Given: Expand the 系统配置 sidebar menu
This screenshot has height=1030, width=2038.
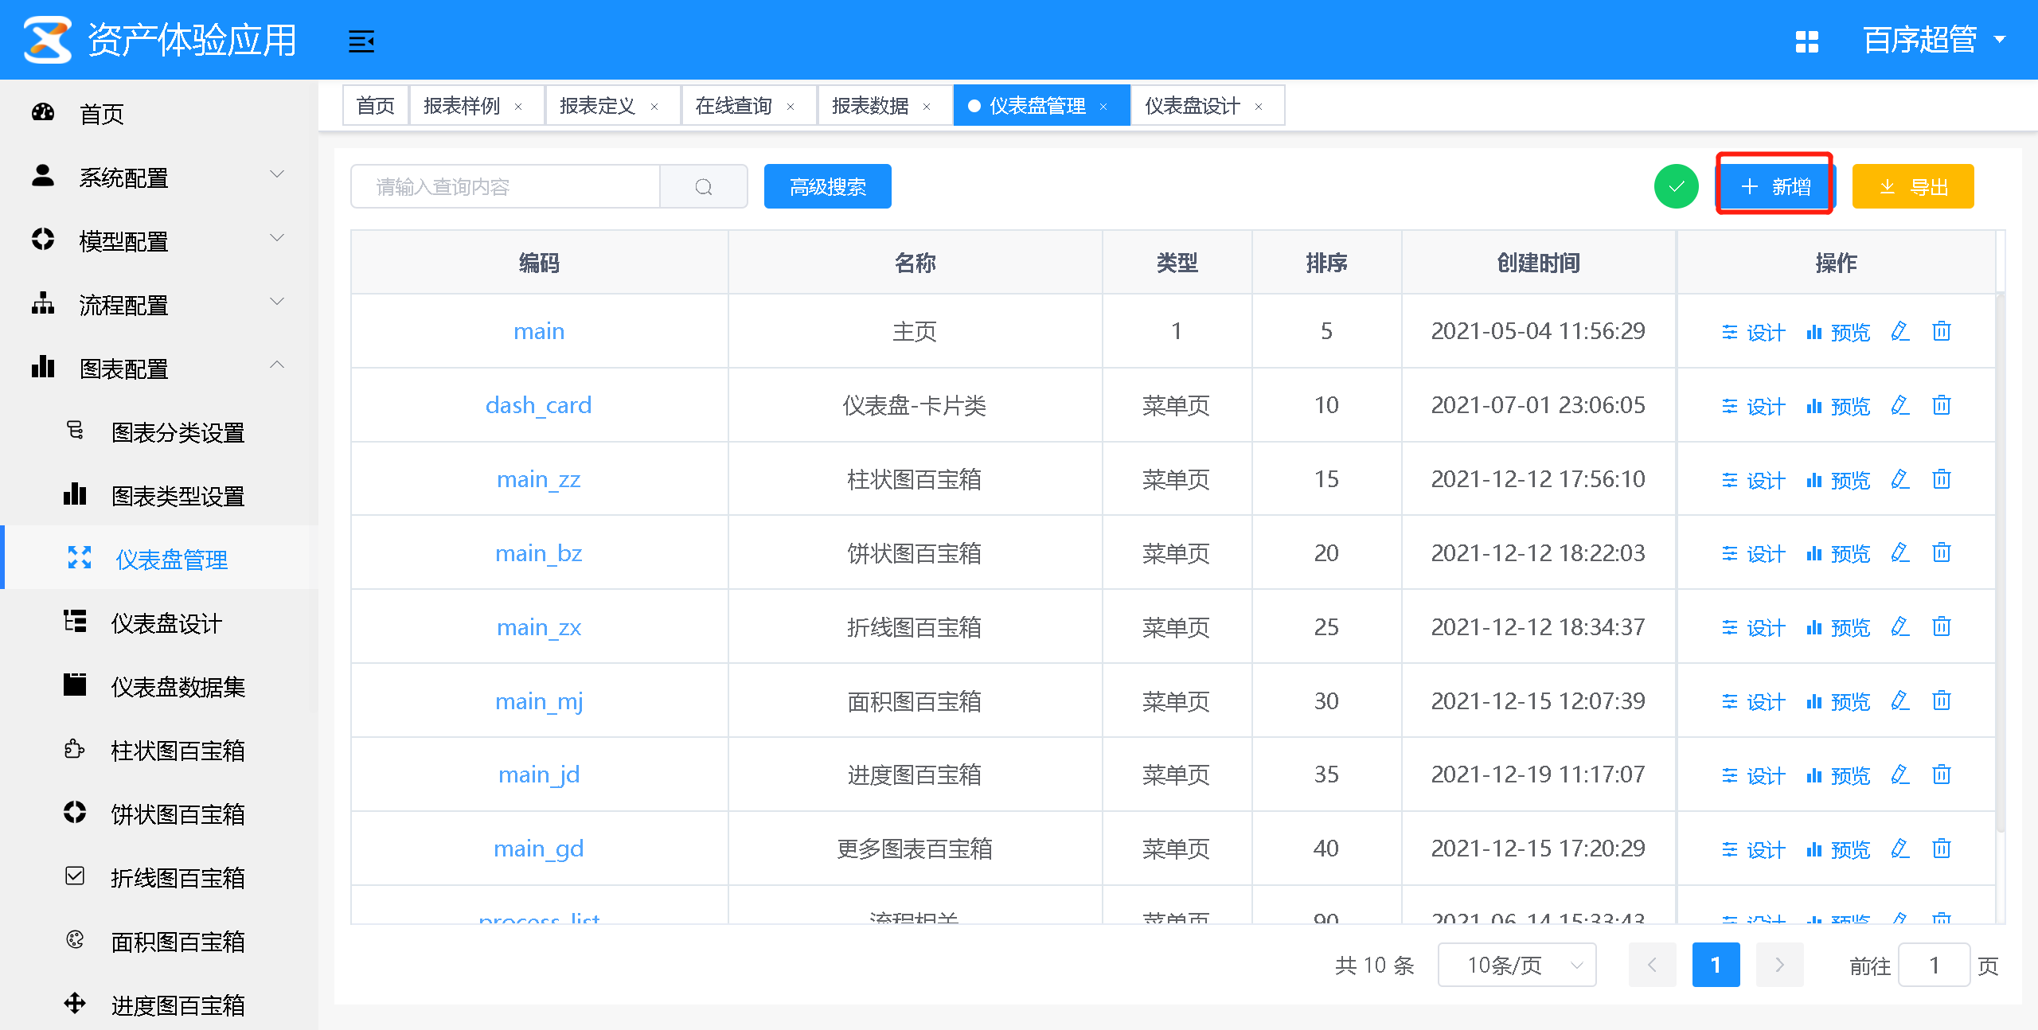Looking at the screenshot, I should tap(159, 178).
